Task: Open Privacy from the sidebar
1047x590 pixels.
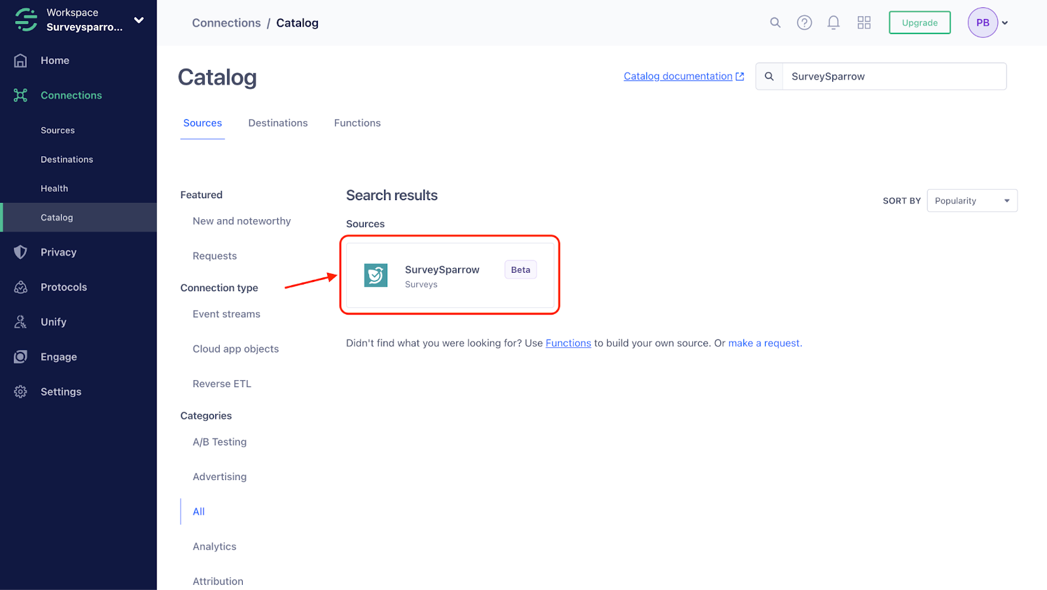Action: 58,252
